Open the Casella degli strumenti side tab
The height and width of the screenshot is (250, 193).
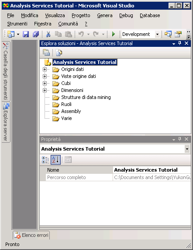coord(6,71)
